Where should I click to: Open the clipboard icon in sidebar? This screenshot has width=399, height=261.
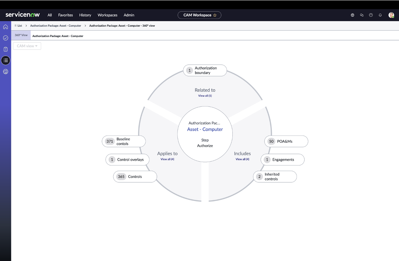5,49
